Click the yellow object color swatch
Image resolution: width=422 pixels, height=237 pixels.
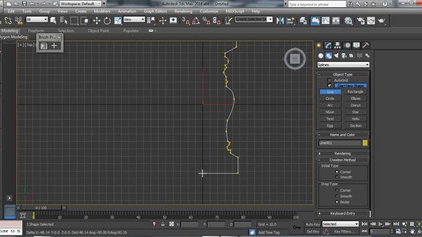(x=365, y=143)
